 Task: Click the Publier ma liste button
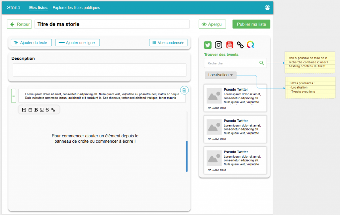(x=251, y=24)
